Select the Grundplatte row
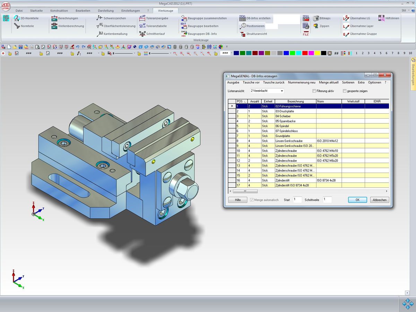This screenshot has width=416, height=312. 308,136
